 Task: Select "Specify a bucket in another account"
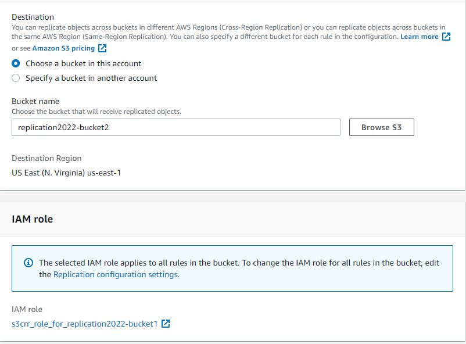pyautogui.click(x=16, y=78)
